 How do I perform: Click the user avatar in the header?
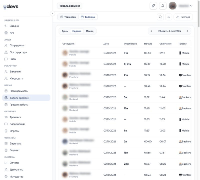click(x=172, y=6)
